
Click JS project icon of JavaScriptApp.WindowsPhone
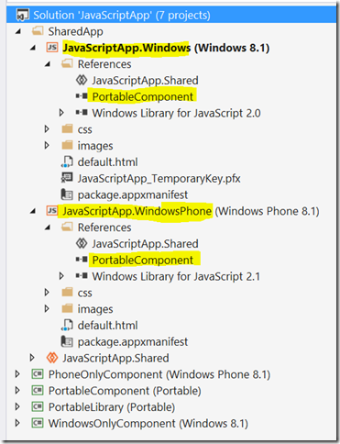[52, 211]
